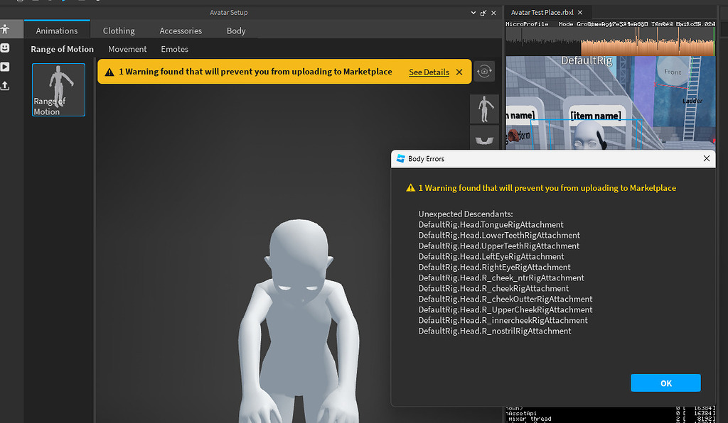Select the RightEyeRigAttachment error line
Viewport: 728px width, 423px height.
tap(495, 268)
